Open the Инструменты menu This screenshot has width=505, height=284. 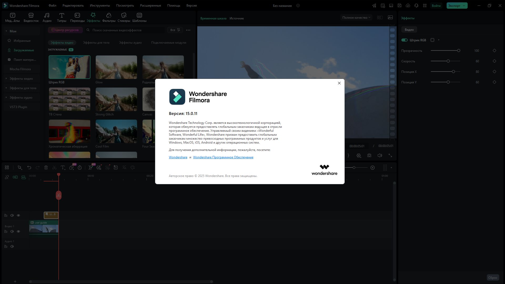coord(100,6)
